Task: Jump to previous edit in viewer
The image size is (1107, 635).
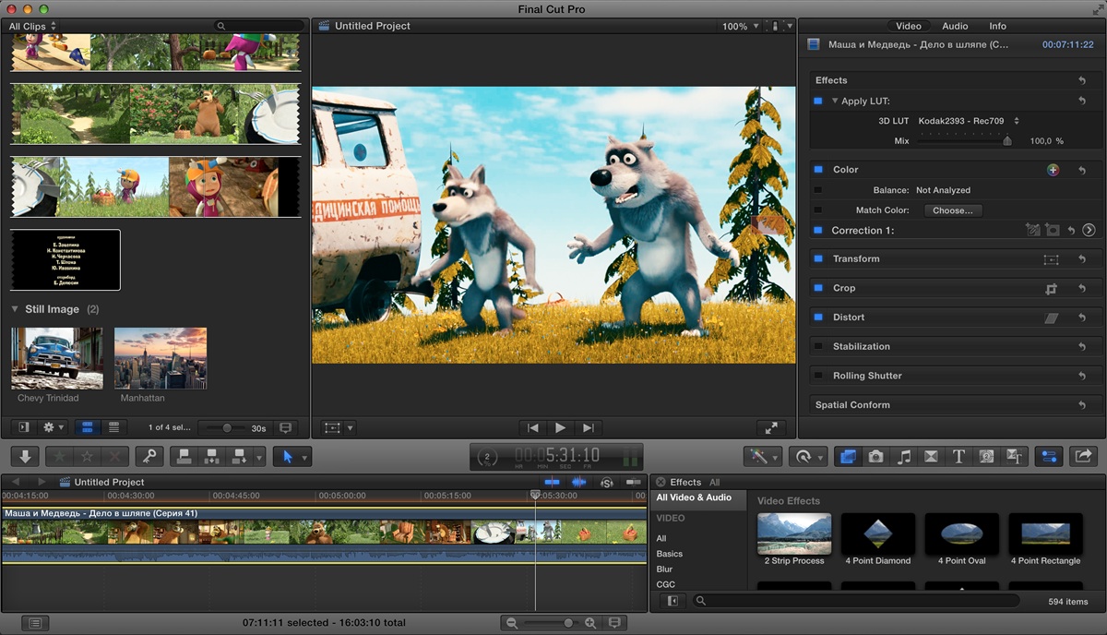Action: (532, 428)
